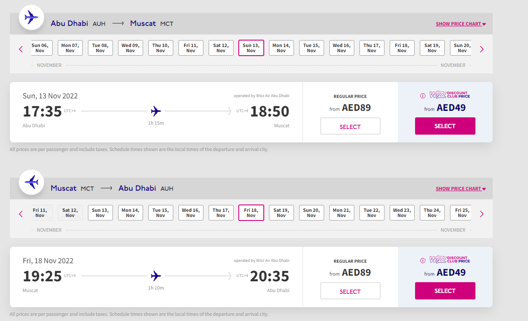Select Discount Club price for outbound flight

click(x=445, y=126)
